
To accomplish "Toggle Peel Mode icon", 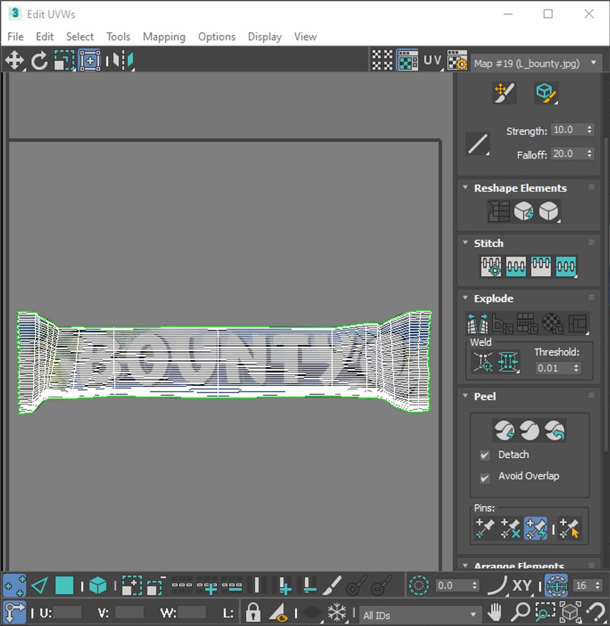I will [529, 431].
